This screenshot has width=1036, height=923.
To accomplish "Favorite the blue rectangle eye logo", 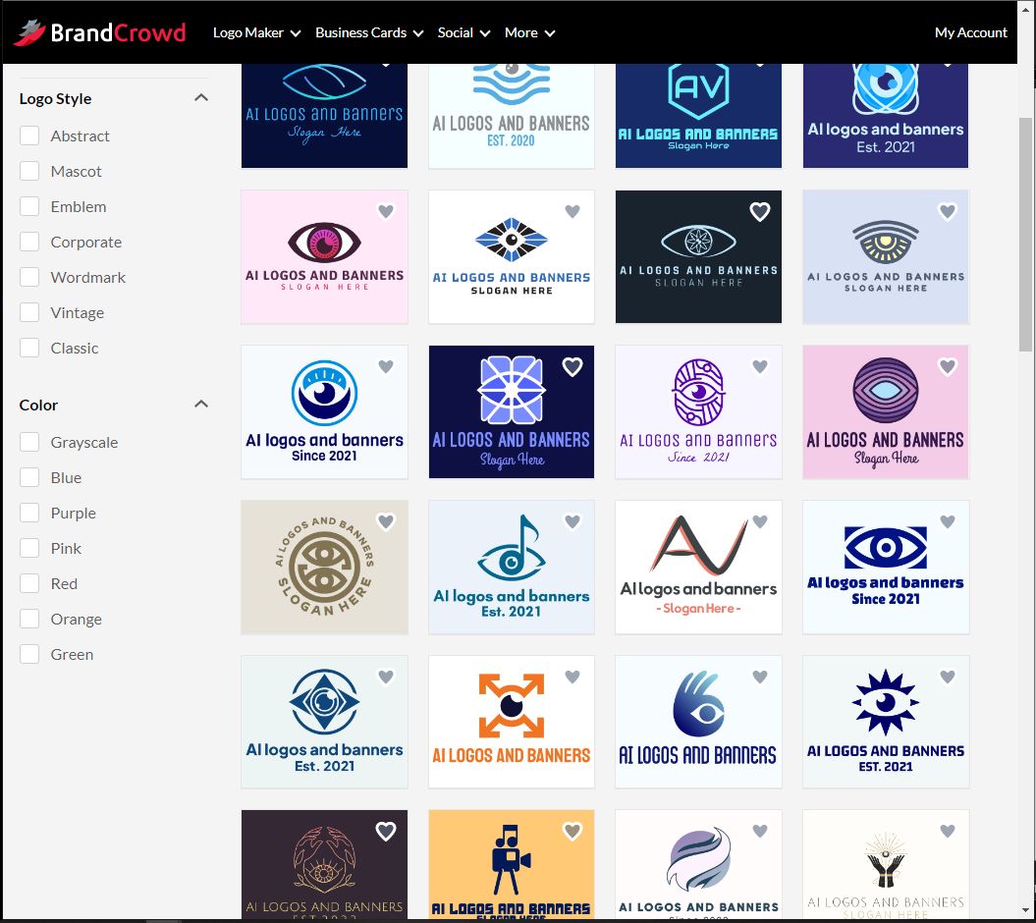I will click(948, 522).
